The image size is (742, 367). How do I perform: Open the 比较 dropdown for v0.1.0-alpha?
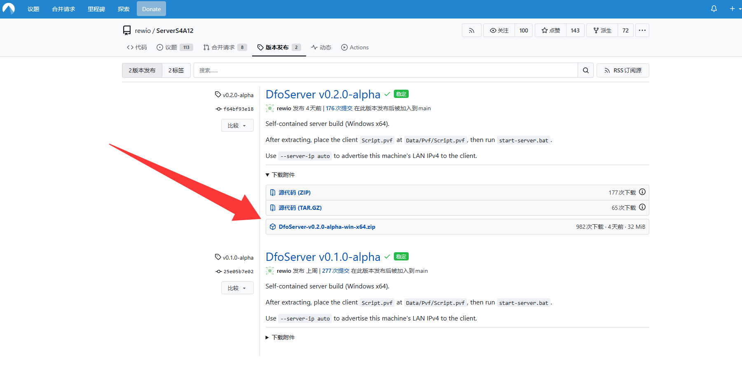[237, 288]
